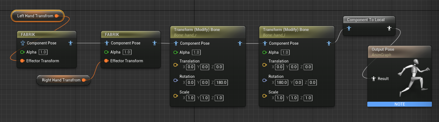Edit hand_r Translation Z field
The image size is (439, 122).
[x=219, y=67]
